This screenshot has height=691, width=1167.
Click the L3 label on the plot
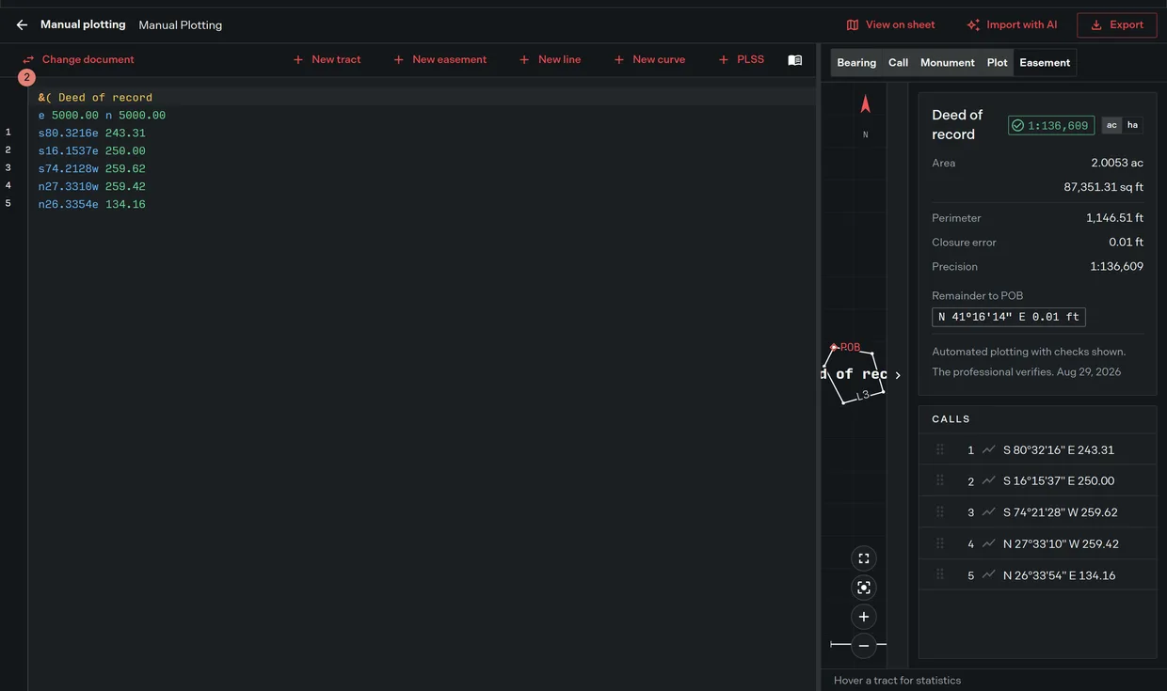(x=863, y=396)
